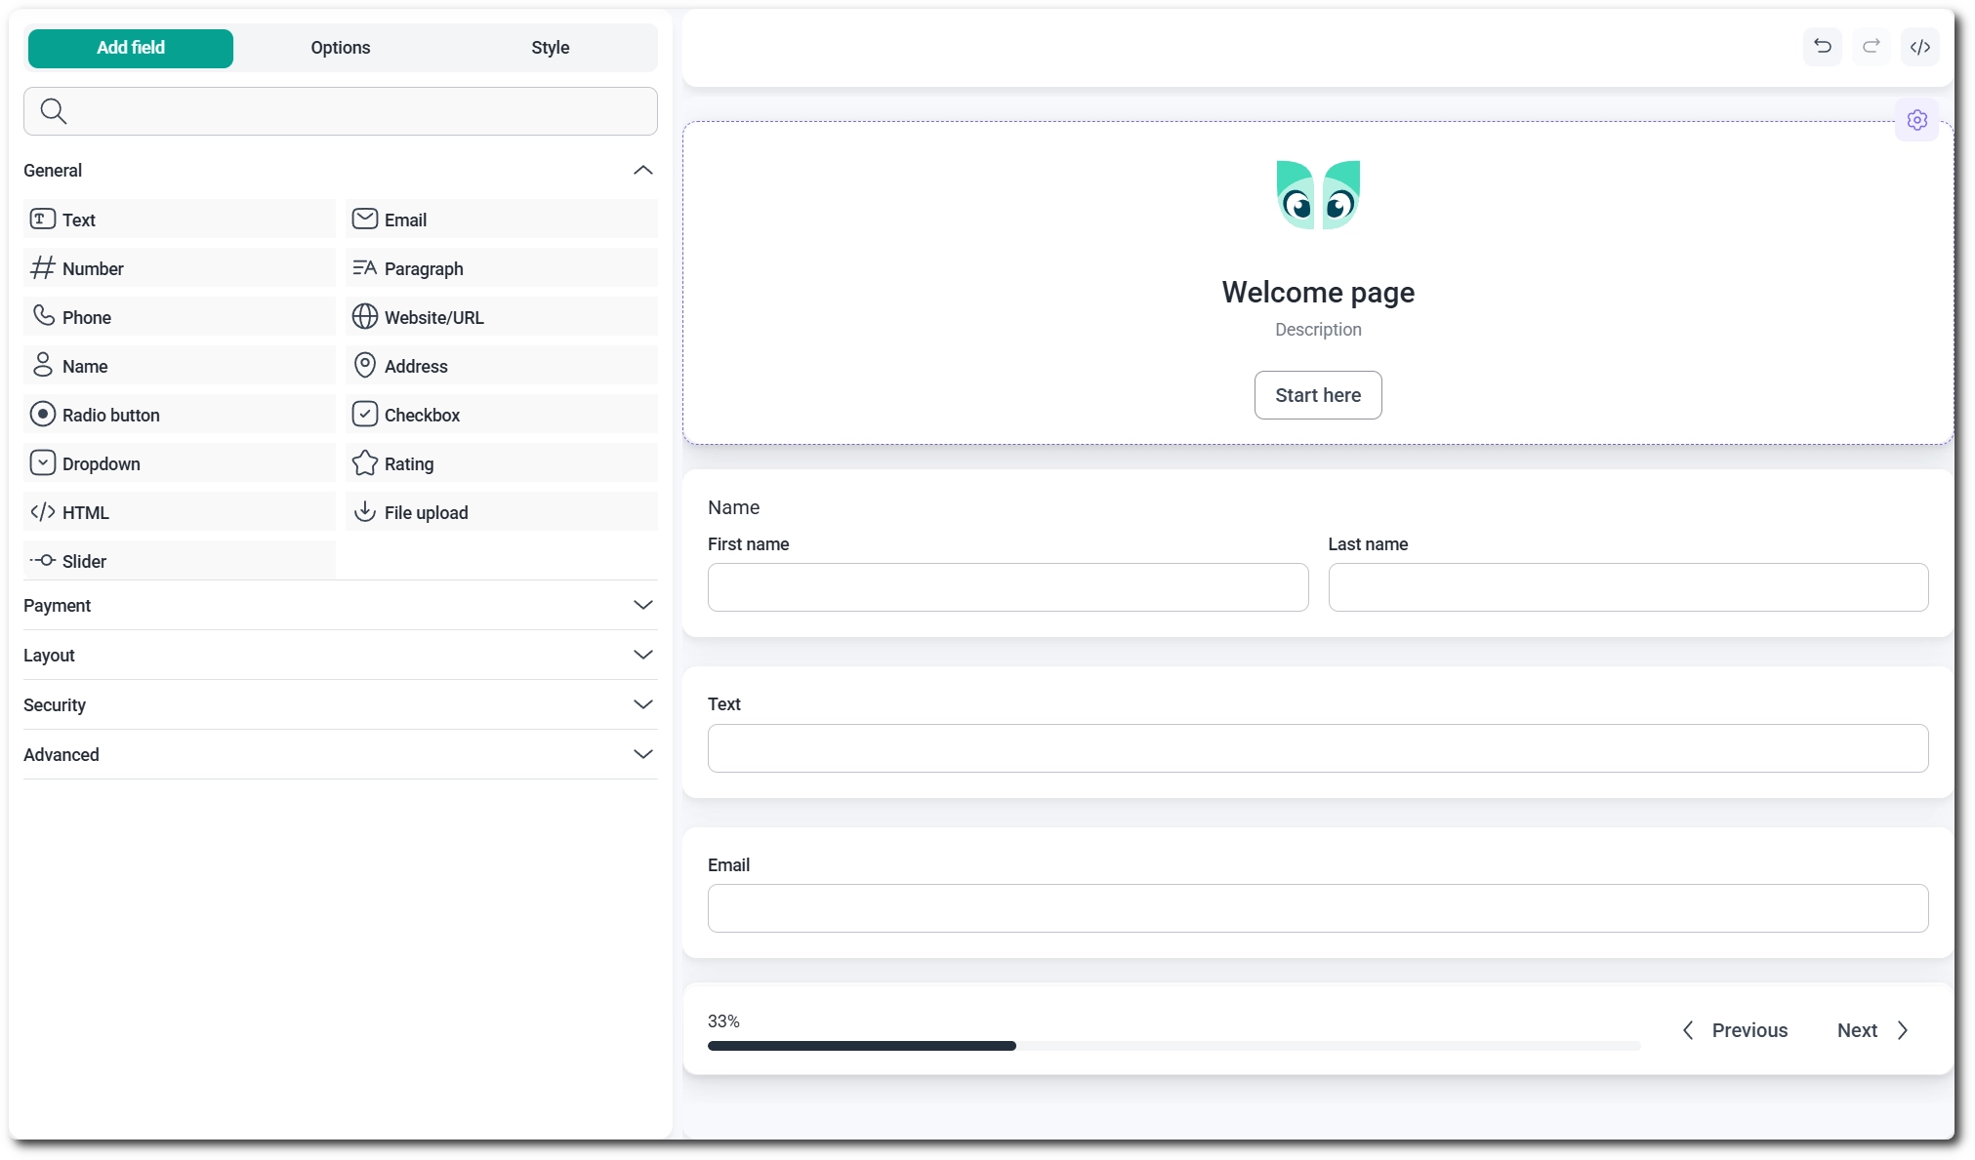Switch to the Add field tab
1975x1160 pixels.
131,48
